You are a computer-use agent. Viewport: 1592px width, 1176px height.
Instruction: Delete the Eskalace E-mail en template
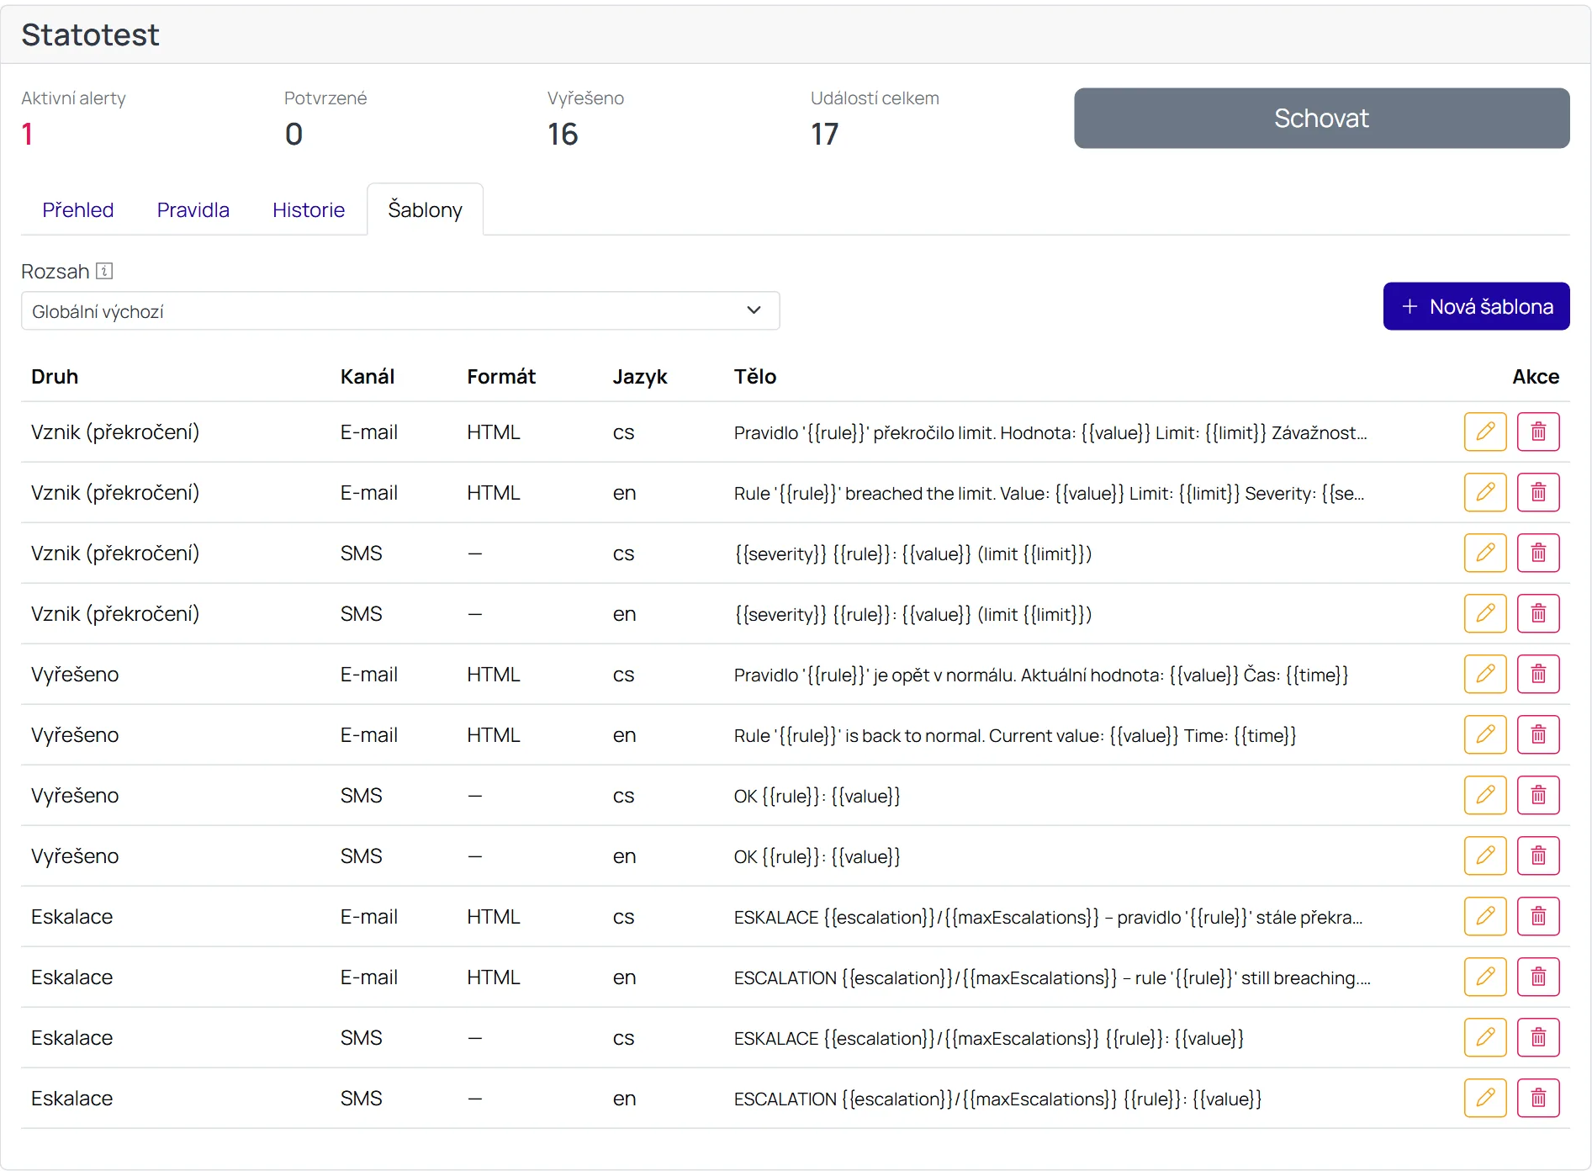click(x=1537, y=977)
